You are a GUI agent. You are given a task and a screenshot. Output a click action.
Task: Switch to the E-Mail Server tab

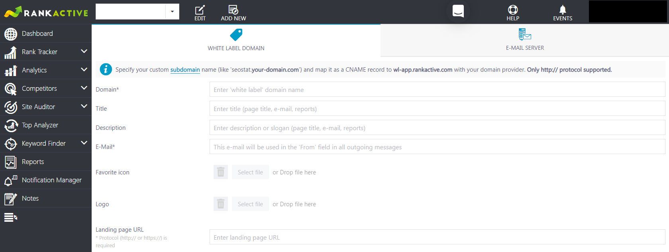click(525, 40)
